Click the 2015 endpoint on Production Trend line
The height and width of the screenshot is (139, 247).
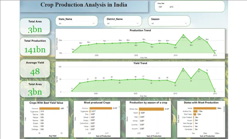[215, 53]
